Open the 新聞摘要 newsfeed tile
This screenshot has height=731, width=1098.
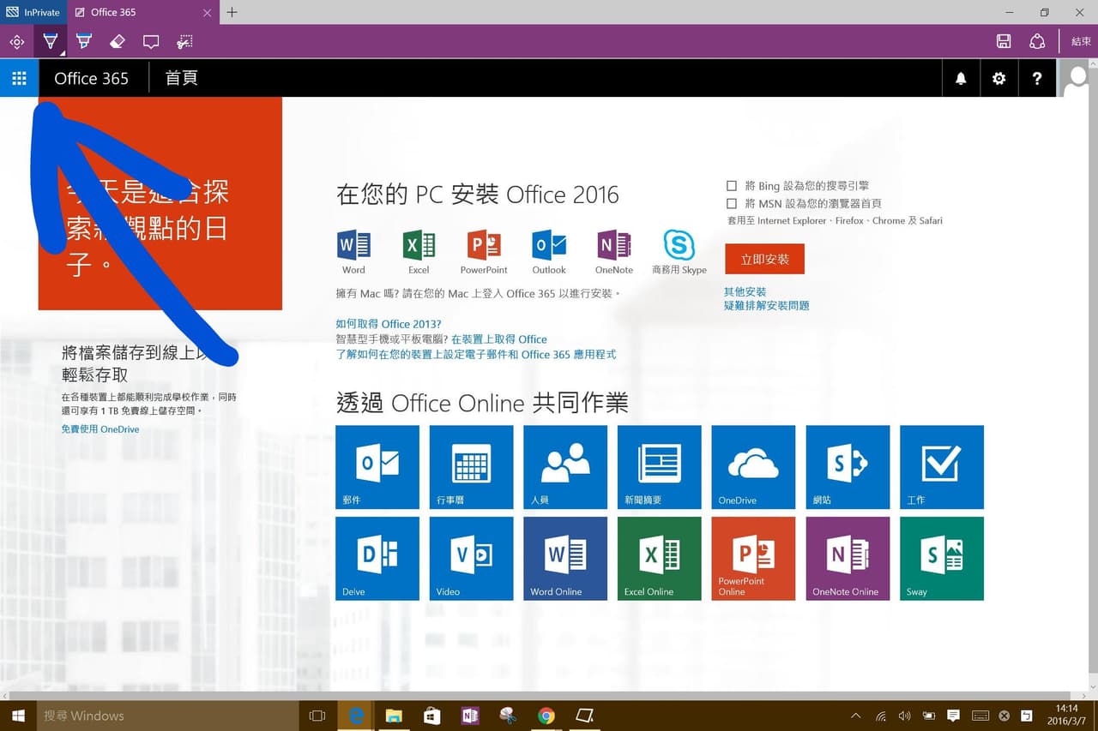click(660, 467)
